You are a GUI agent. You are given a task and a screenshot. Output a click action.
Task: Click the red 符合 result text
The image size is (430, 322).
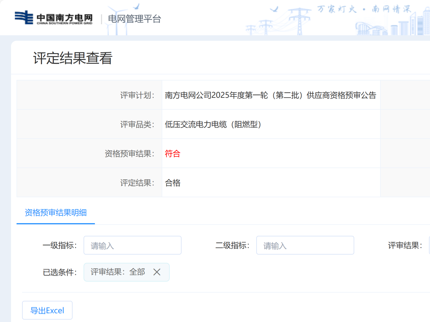click(x=172, y=153)
